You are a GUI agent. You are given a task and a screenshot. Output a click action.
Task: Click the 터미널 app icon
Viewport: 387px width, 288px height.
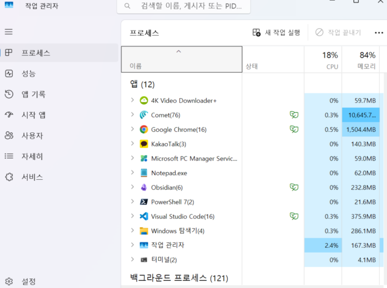[x=144, y=260]
